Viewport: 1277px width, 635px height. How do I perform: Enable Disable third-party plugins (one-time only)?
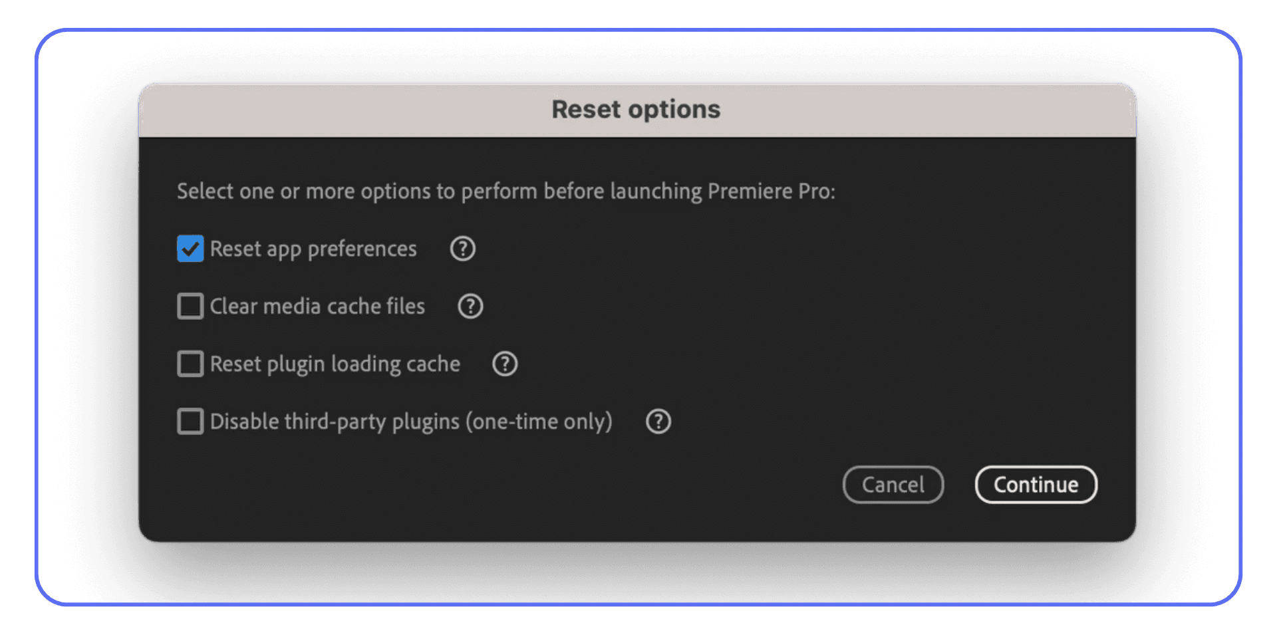pos(190,421)
